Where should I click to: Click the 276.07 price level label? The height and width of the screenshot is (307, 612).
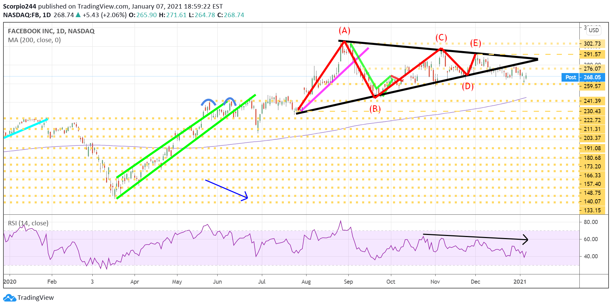[592, 69]
